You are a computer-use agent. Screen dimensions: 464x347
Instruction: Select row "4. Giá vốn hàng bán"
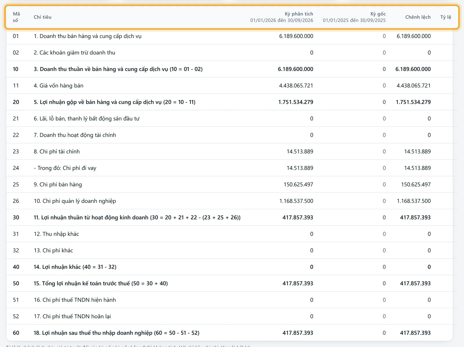(229, 86)
